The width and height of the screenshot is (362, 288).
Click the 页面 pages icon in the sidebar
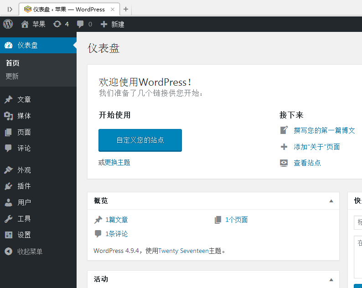(8, 132)
